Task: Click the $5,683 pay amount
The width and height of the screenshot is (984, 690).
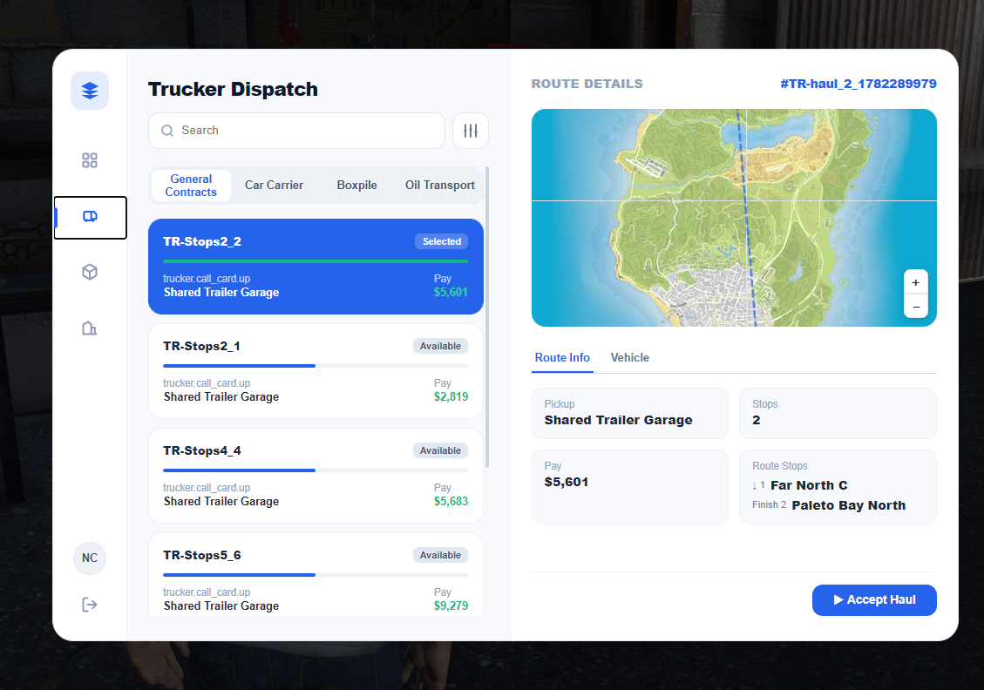Action: (451, 501)
